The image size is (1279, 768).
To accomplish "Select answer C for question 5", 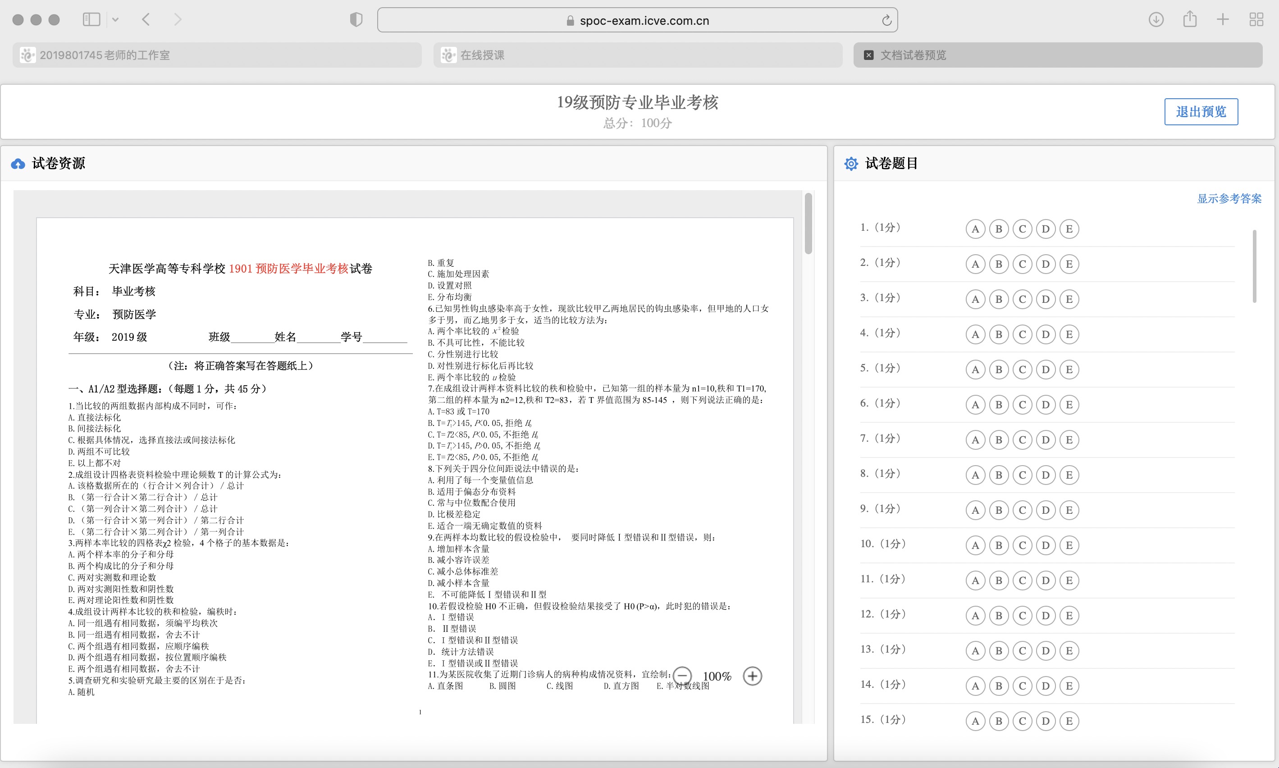I will 1022,370.
